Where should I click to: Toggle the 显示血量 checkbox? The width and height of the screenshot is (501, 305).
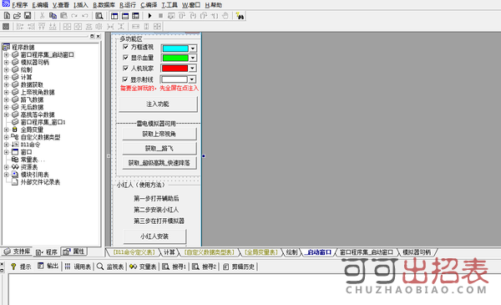click(x=125, y=58)
